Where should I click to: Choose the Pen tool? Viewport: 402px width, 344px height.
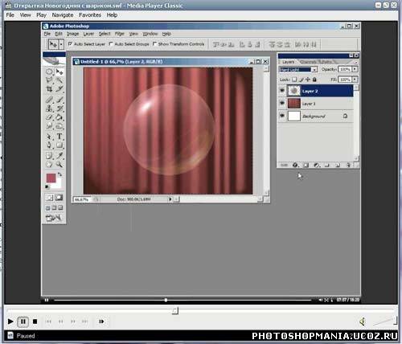pyautogui.click(x=49, y=145)
